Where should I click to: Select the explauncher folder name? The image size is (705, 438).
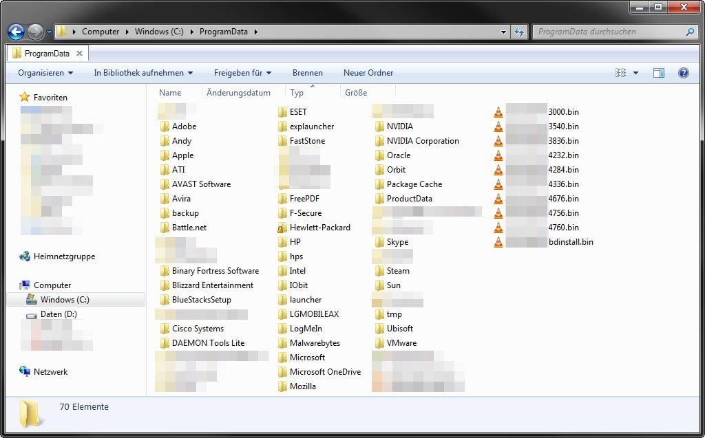click(x=312, y=127)
